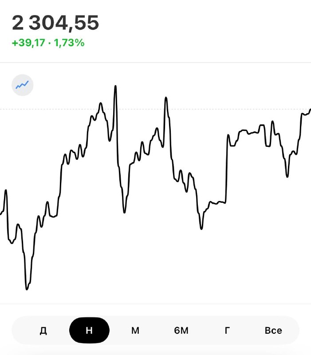Show the Все all-time range
The width and height of the screenshot is (311, 355).
pos(273,331)
